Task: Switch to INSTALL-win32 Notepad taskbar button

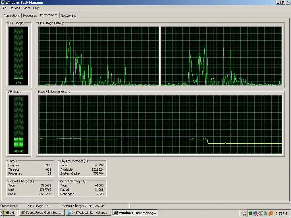Action: point(89,213)
